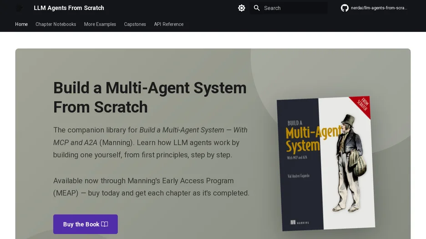Viewport: 426px width, 239px height.
Task: Click the book cover image
Action: [x=326, y=163]
